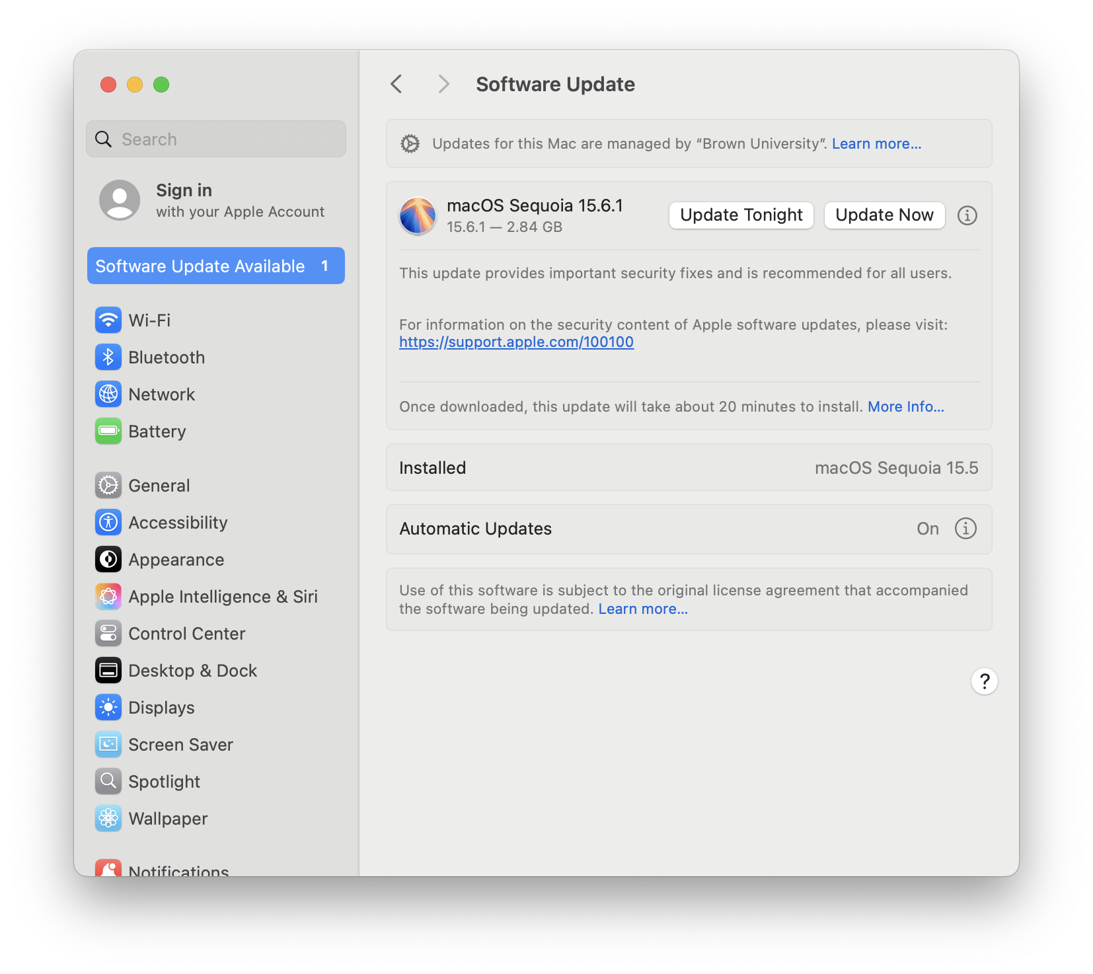
Task: Click the Update Now button
Action: click(x=884, y=215)
